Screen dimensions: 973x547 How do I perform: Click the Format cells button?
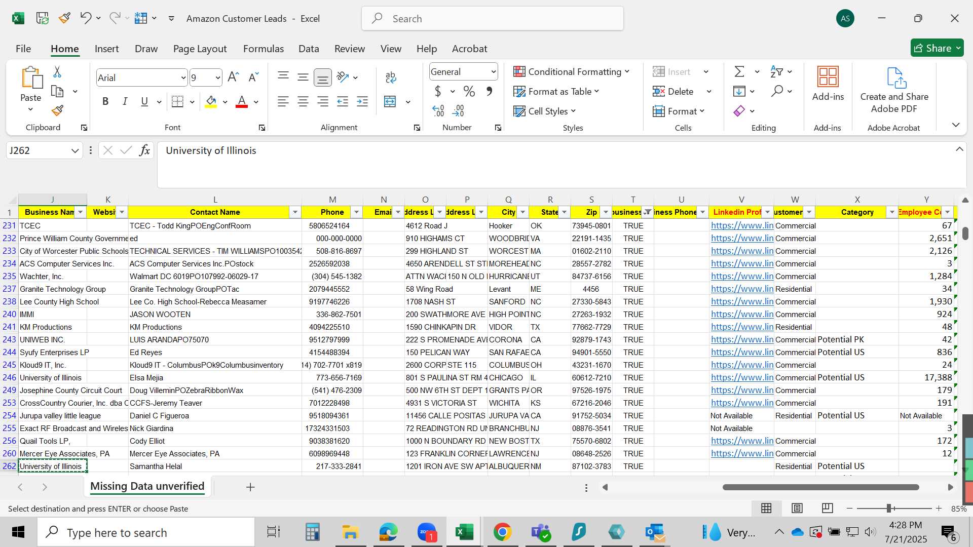(679, 111)
